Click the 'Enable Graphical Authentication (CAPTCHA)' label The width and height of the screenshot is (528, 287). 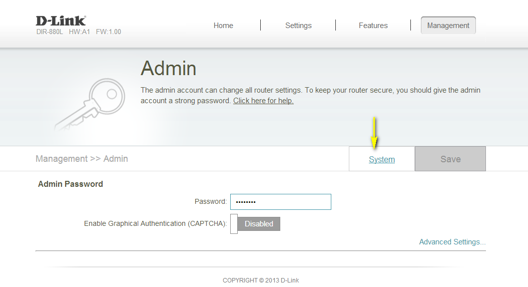point(155,224)
